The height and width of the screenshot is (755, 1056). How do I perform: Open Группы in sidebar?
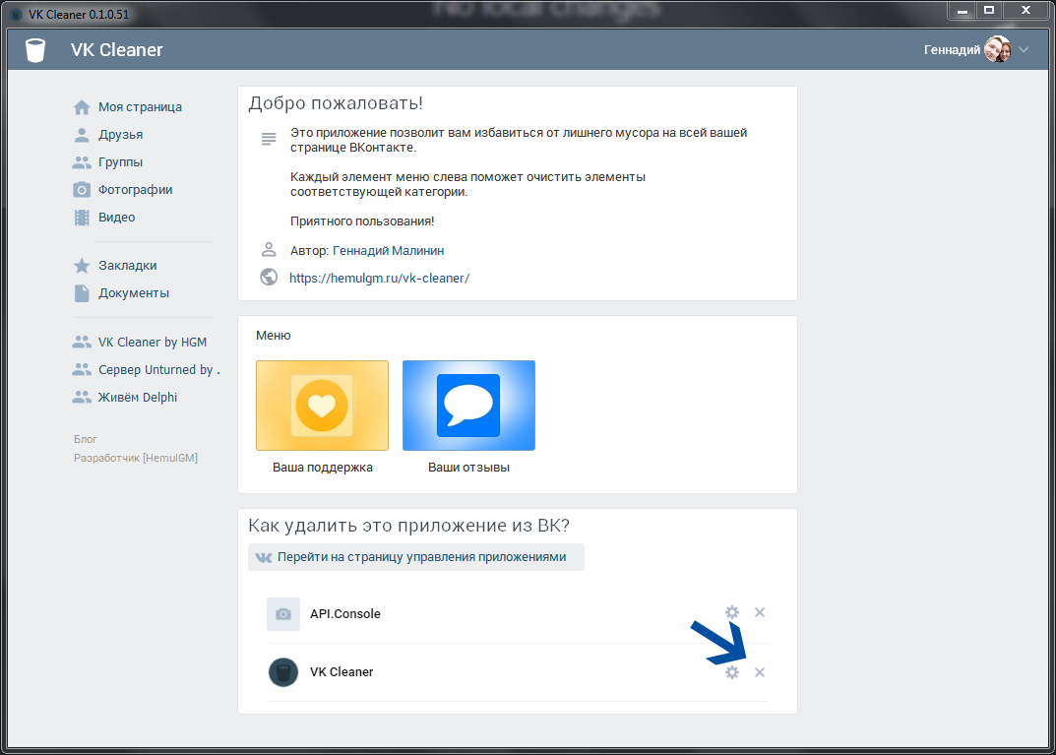(120, 162)
